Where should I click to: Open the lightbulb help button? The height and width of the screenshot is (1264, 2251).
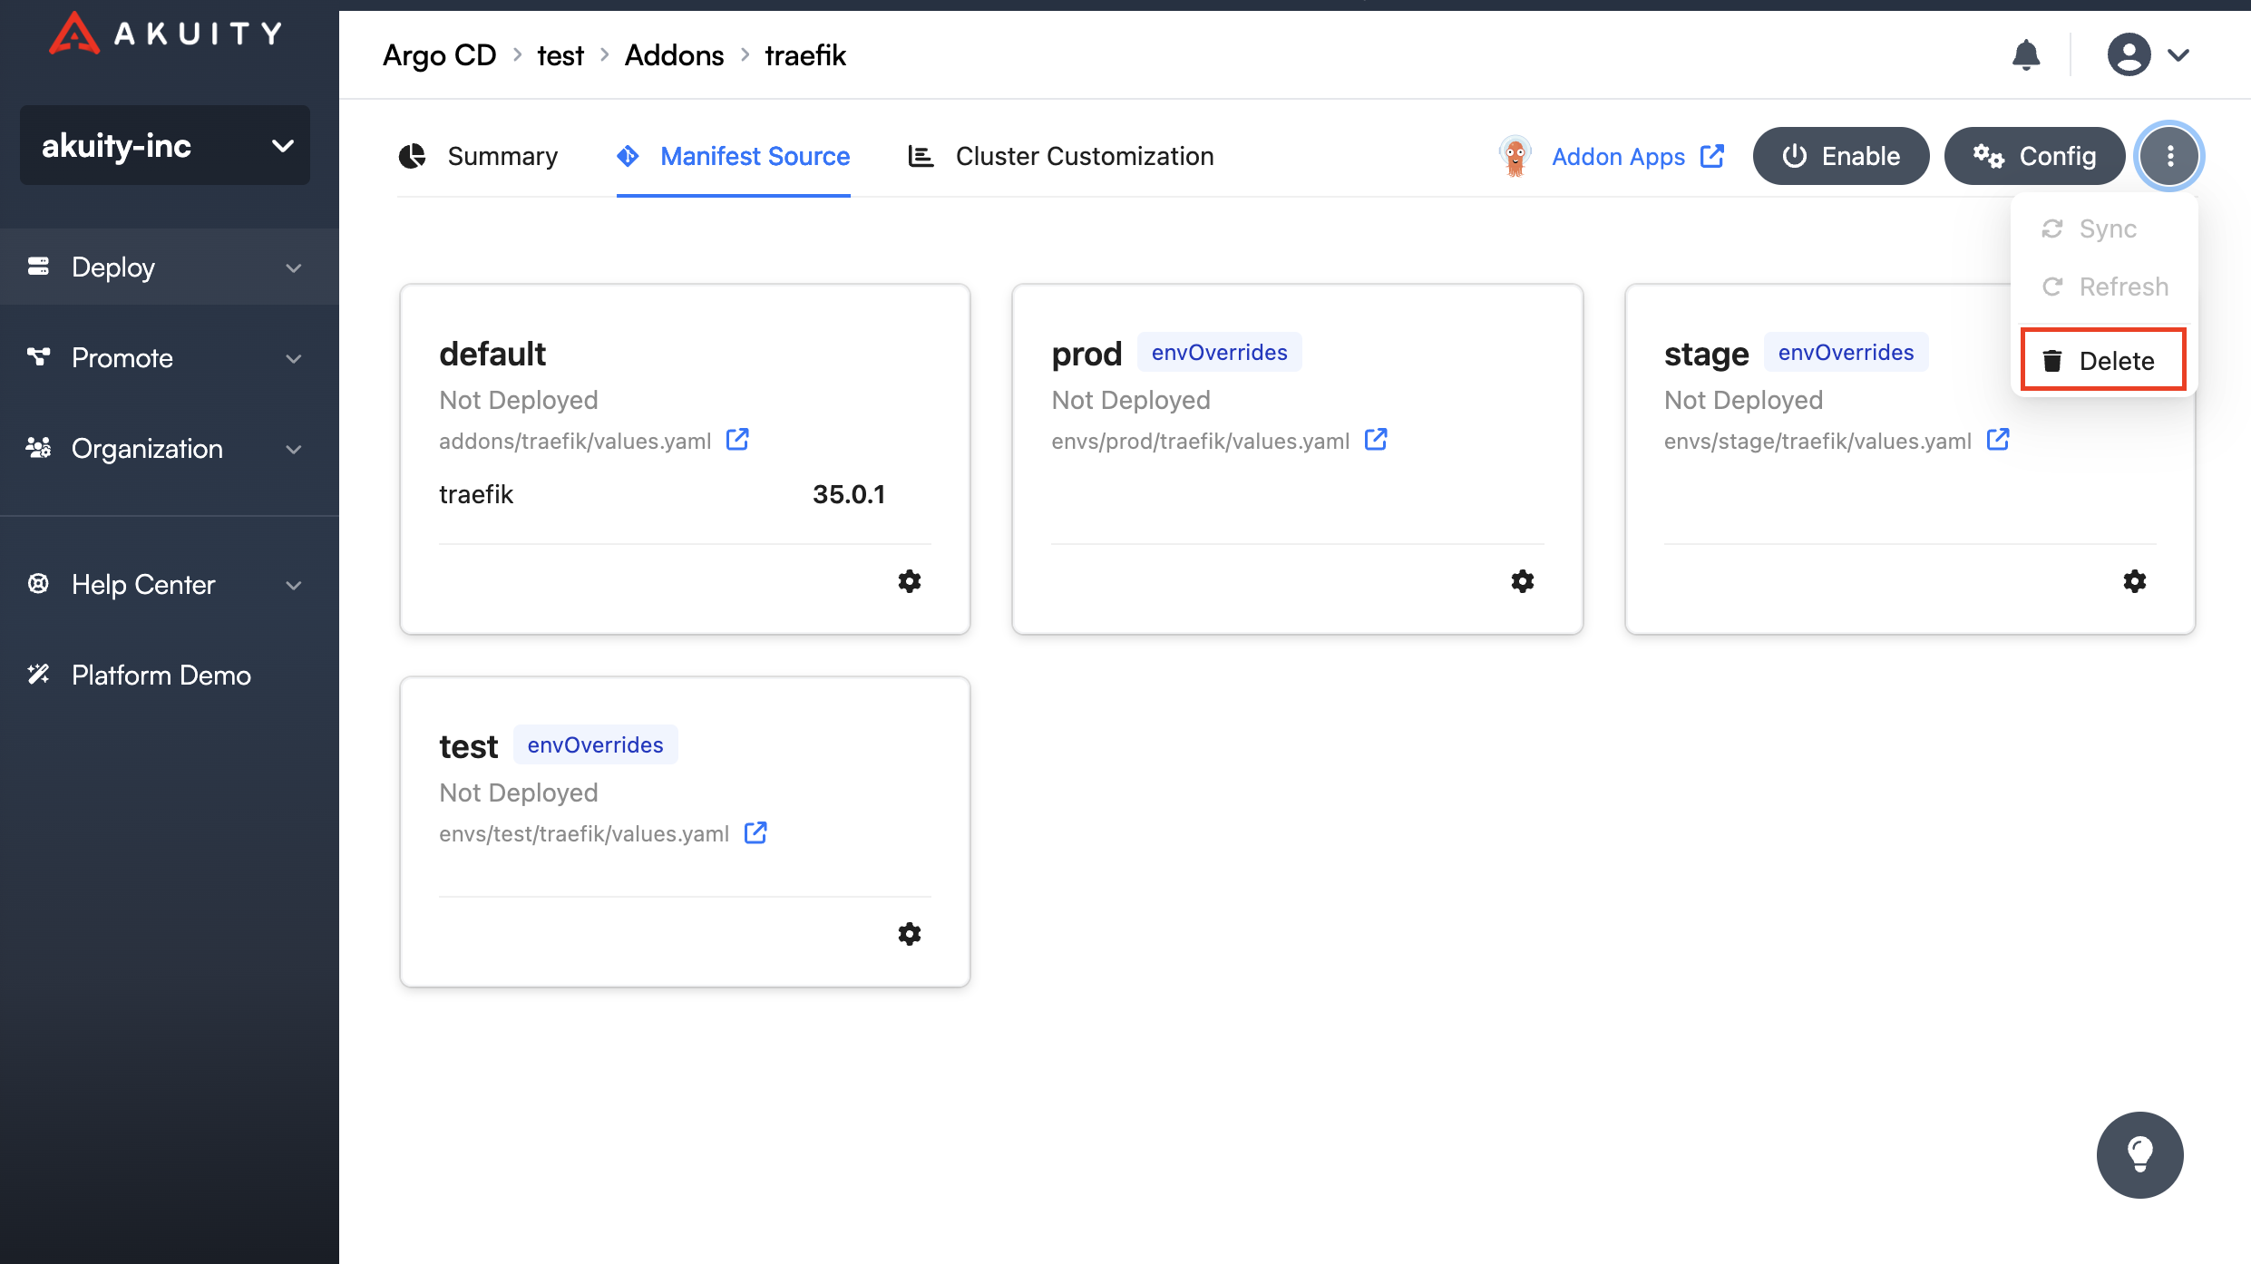tap(2140, 1155)
